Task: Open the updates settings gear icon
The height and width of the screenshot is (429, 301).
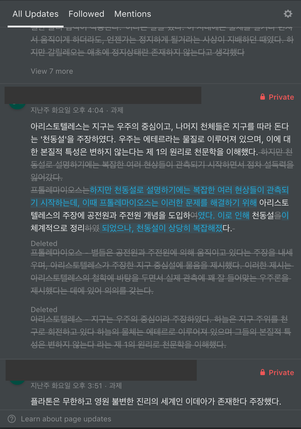Action: tap(288, 14)
